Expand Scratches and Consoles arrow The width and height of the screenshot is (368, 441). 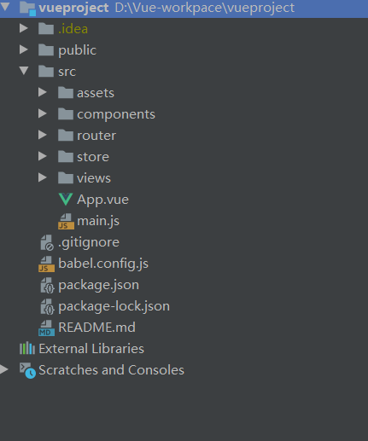[x=4, y=369]
